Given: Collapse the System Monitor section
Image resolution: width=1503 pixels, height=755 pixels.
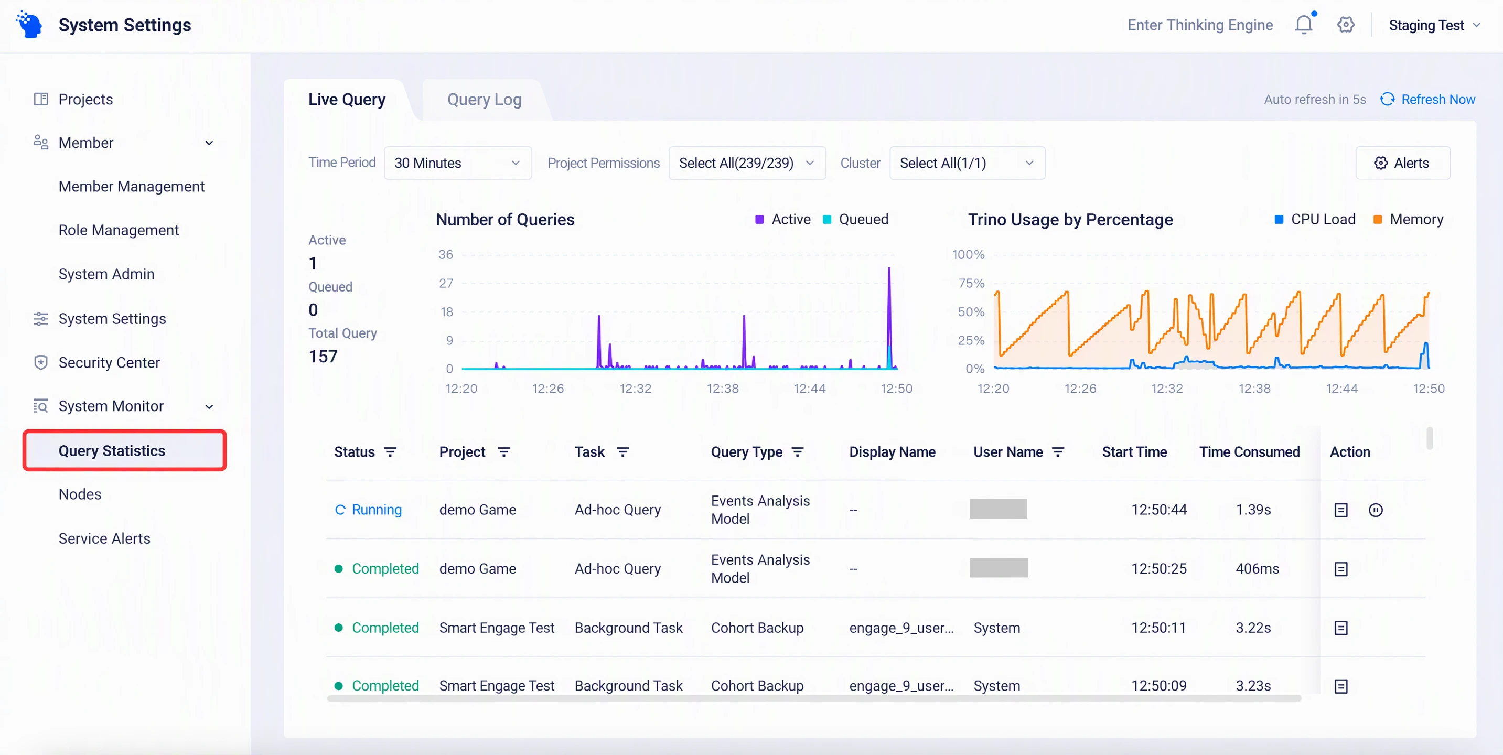Looking at the screenshot, I should point(209,407).
